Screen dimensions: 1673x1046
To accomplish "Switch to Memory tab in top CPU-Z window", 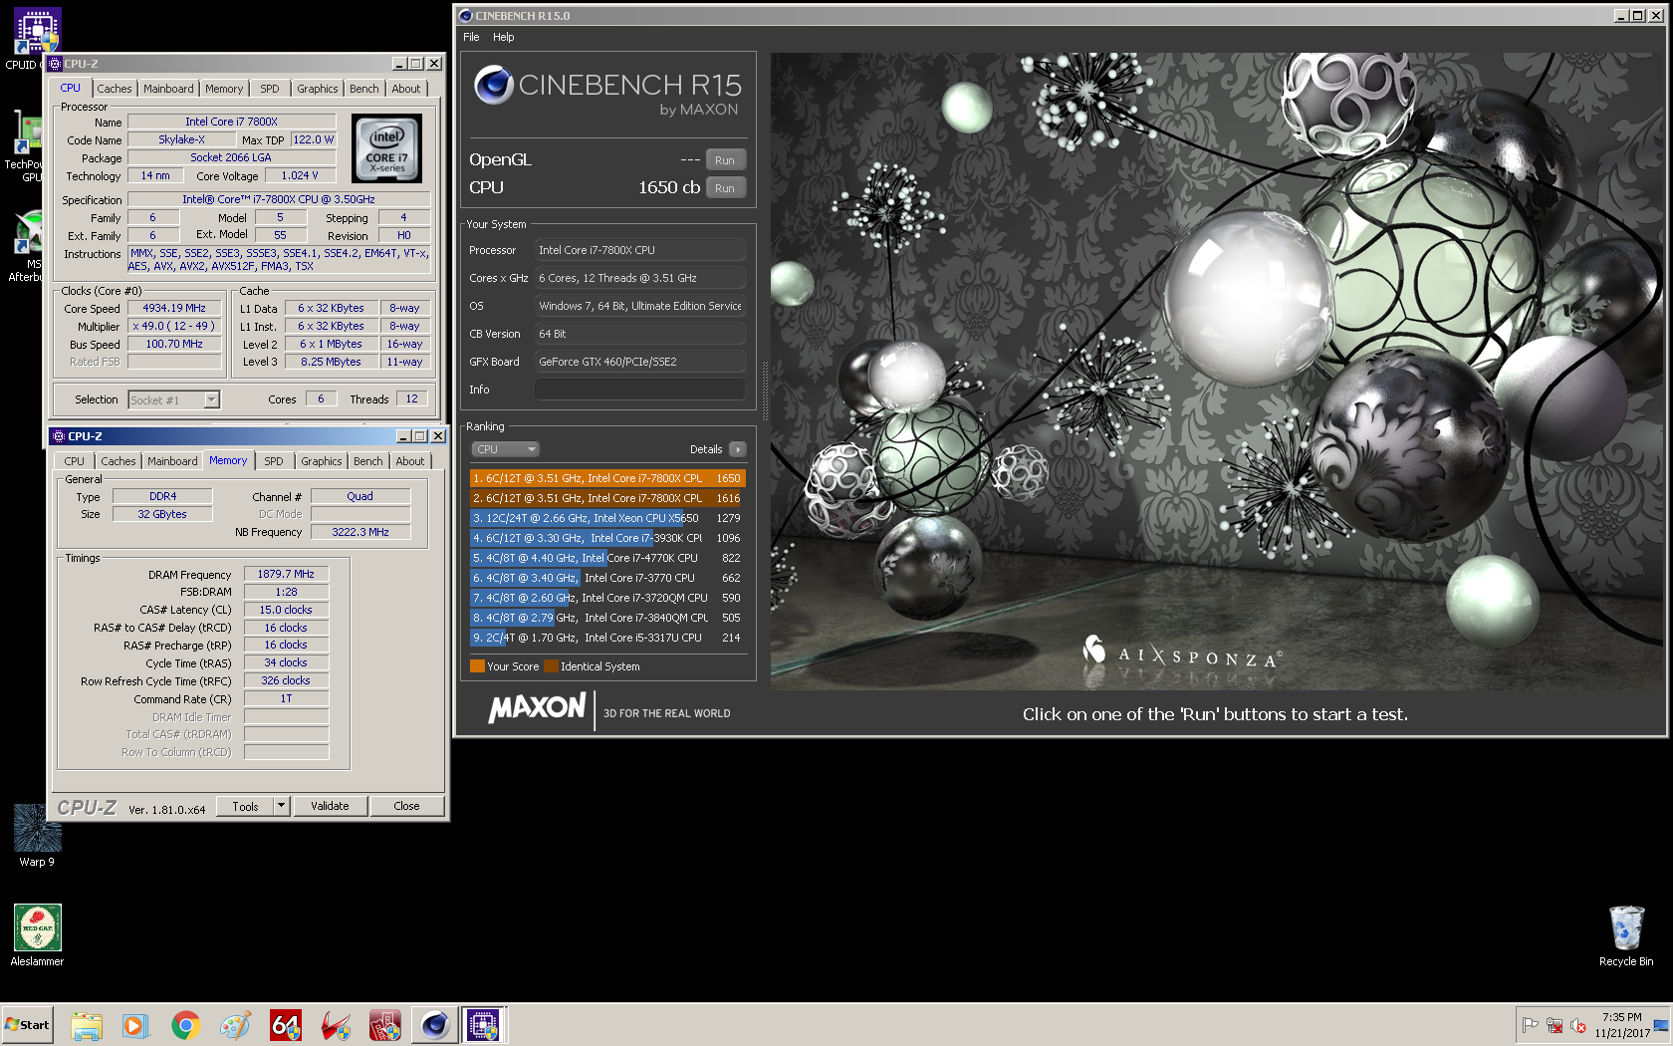I will (224, 89).
